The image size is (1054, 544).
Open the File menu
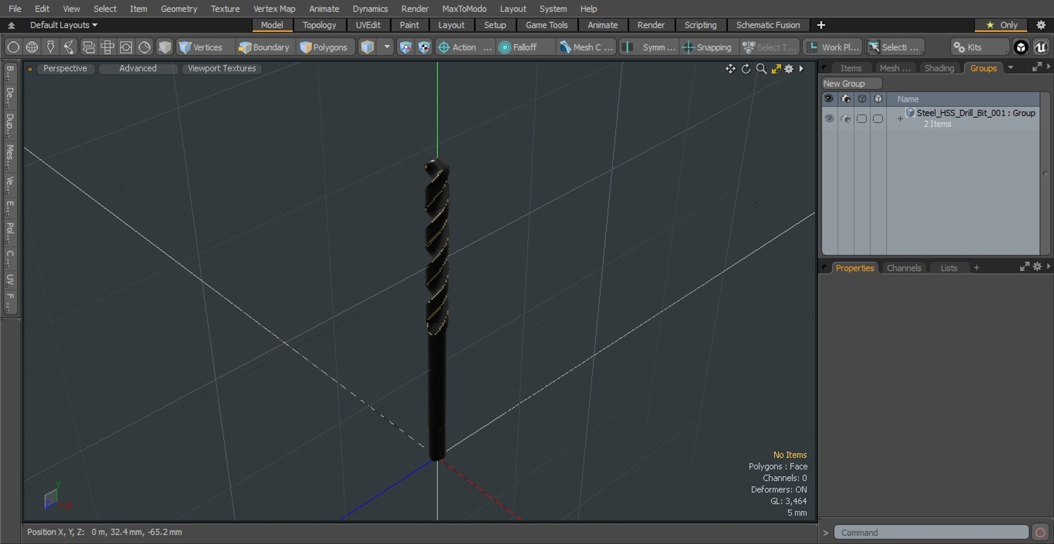click(15, 9)
